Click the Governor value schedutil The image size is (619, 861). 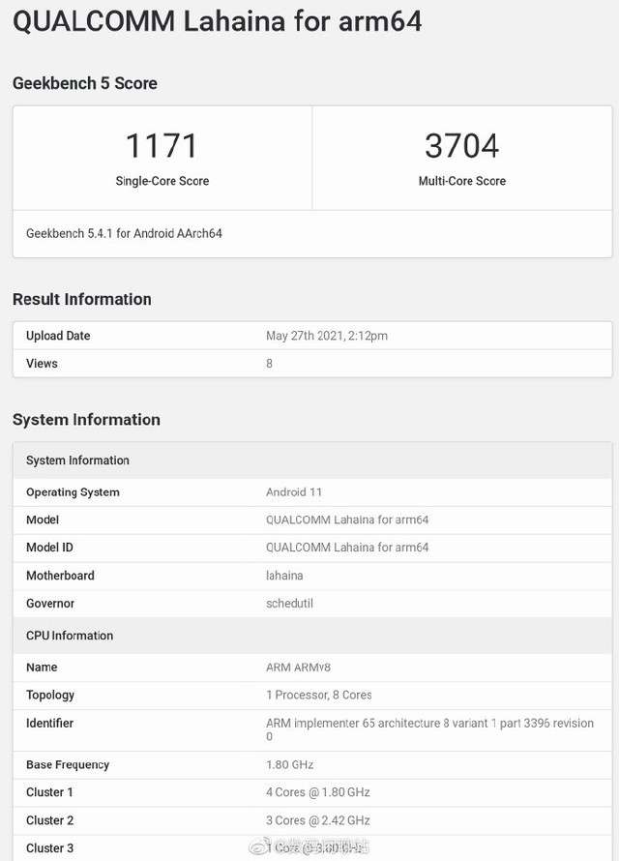click(289, 603)
